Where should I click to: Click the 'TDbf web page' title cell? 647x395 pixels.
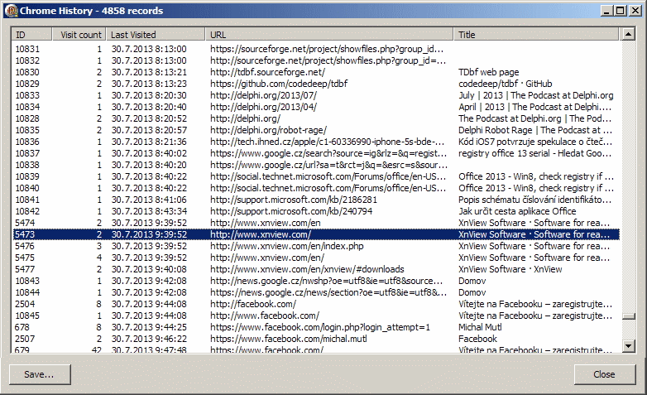click(x=488, y=72)
